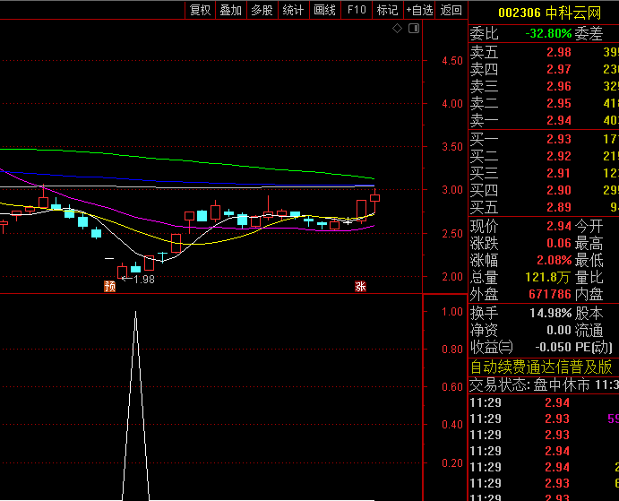Screen dimensions: 619x501
Task: Click the orange 预 forecast marker on chart
Action: tap(109, 287)
